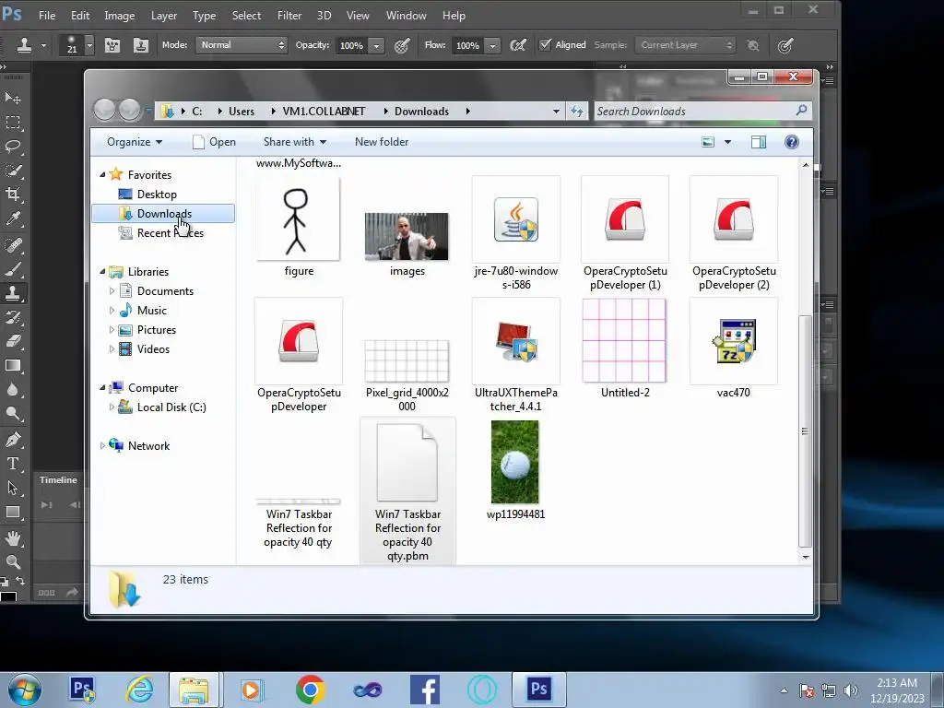Open Google Chrome from the taskbar
Image resolution: width=944 pixels, height=708 pixels.
click(310, 690)
